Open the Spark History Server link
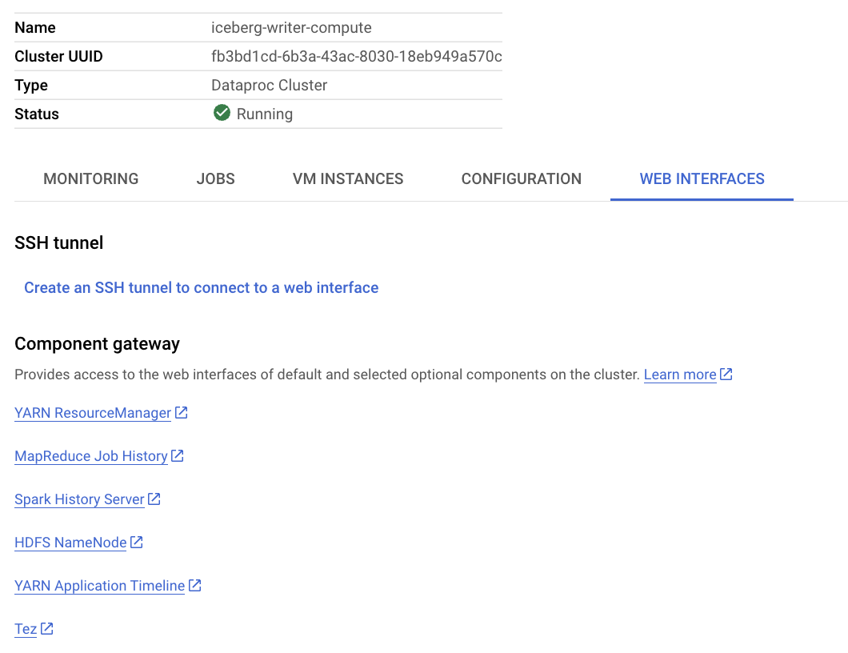The height and width of the screenshot is (653, 848). click(79, 500)
